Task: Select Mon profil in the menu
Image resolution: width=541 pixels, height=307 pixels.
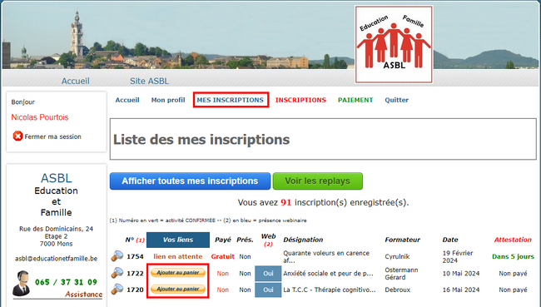Action: 168,100
